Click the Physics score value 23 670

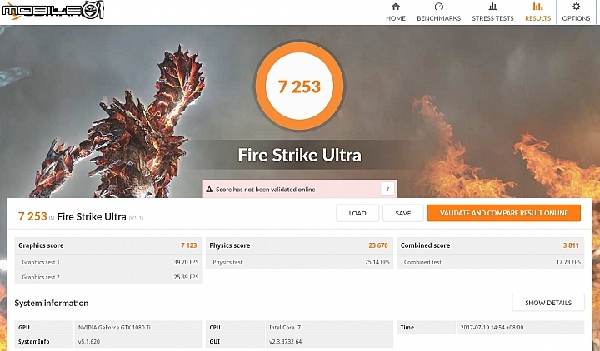pyautogui.click(x=378, y=245)
